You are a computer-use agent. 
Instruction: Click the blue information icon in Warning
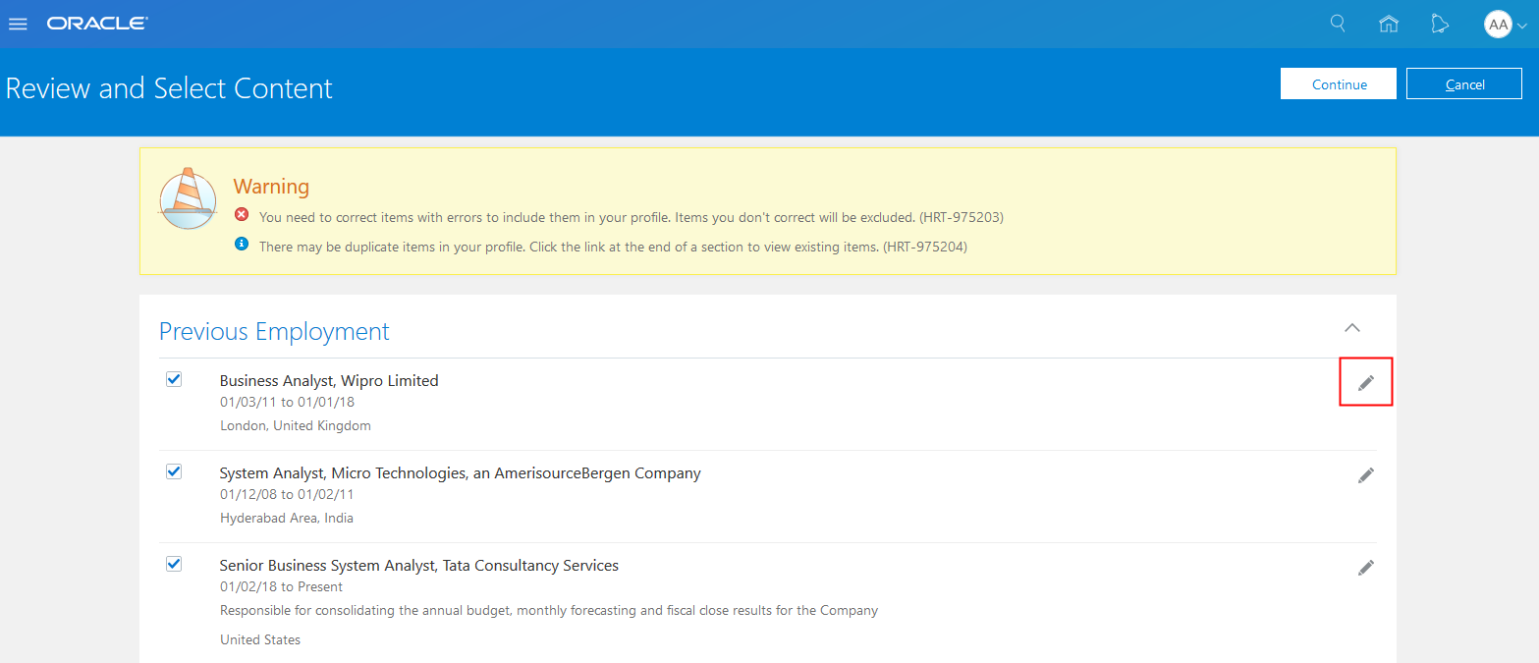tap(242, 245)
